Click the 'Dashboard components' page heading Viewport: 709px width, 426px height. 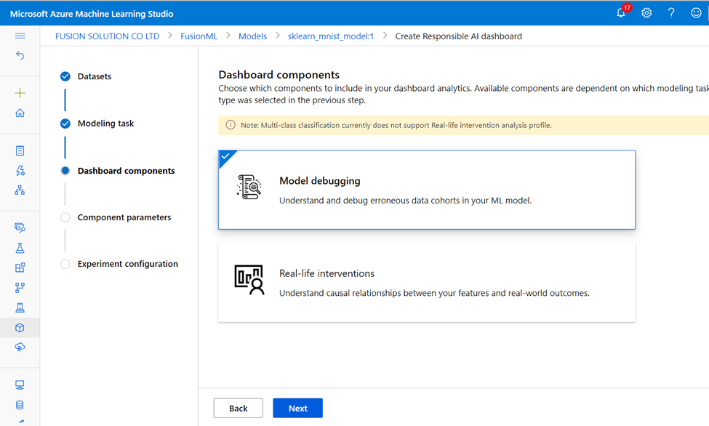[x=279, y=75]
